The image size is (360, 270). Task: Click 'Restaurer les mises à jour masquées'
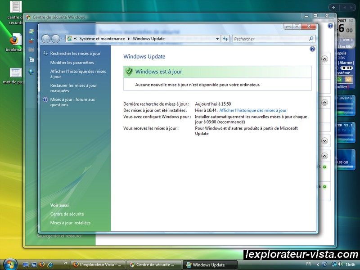(73, 88)
